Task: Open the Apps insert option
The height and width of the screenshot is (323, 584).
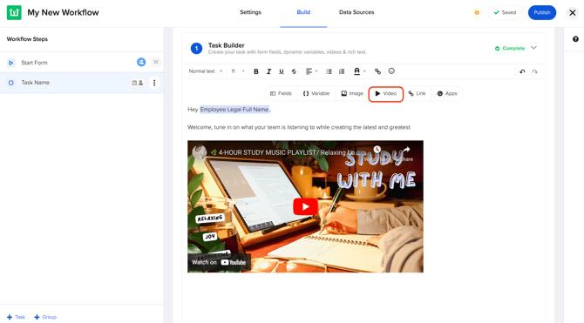Action: pyautogui.click(x=447, y=93)
